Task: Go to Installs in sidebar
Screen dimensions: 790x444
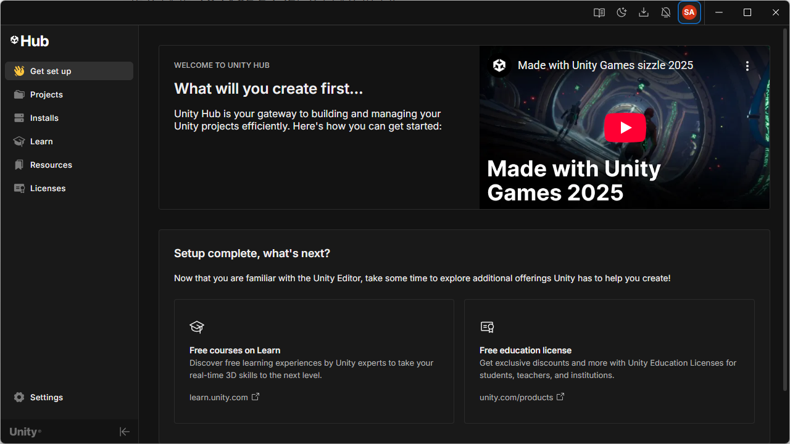Action: (69, 118)
